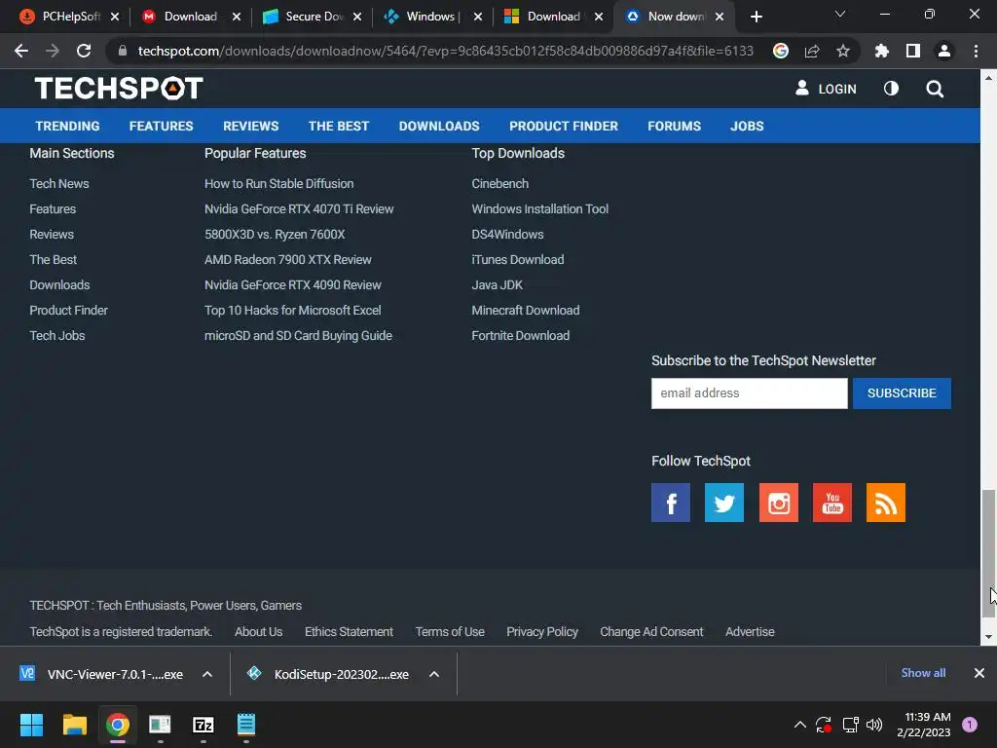Screen dimensions: 997x748
Task: Open tab search dropdown chevron
Action: (840, 14)
